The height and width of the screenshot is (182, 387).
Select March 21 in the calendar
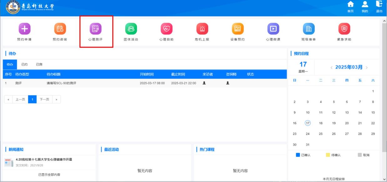[360, 123]
